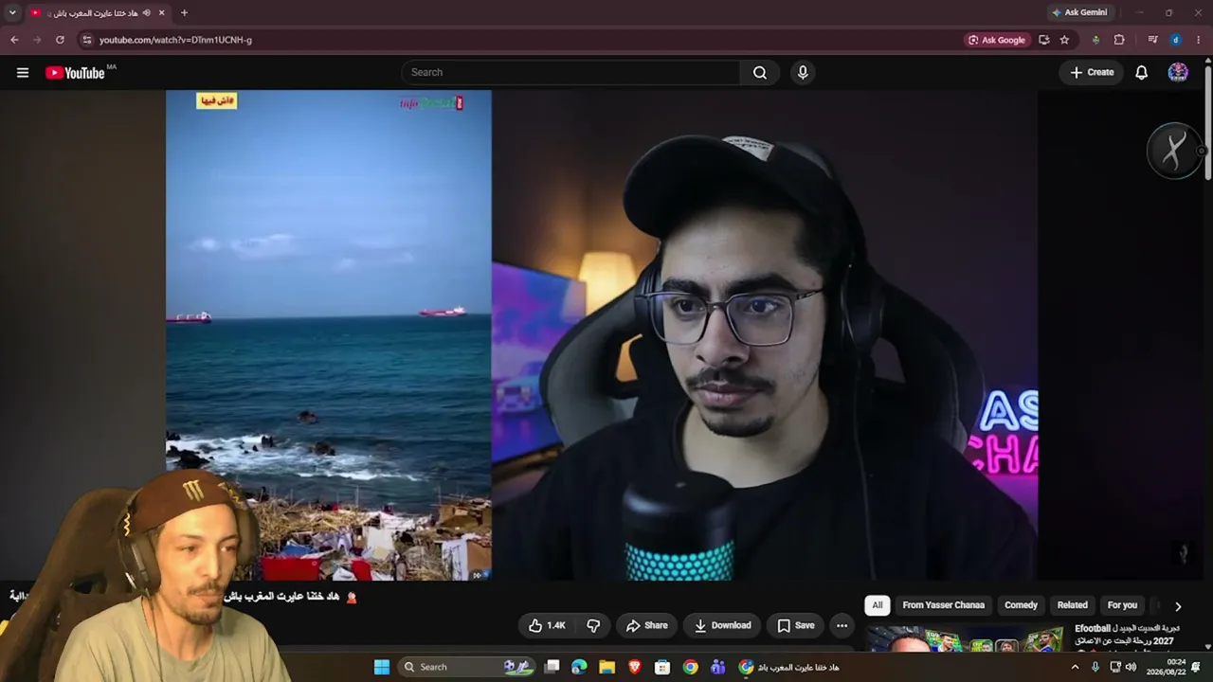Reload the page in the browser

tap(60, 40)
